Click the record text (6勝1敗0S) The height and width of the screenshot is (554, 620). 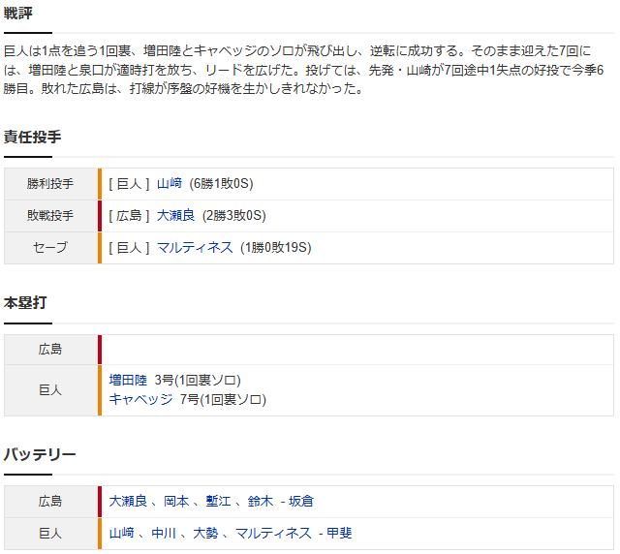coord(221,183)
